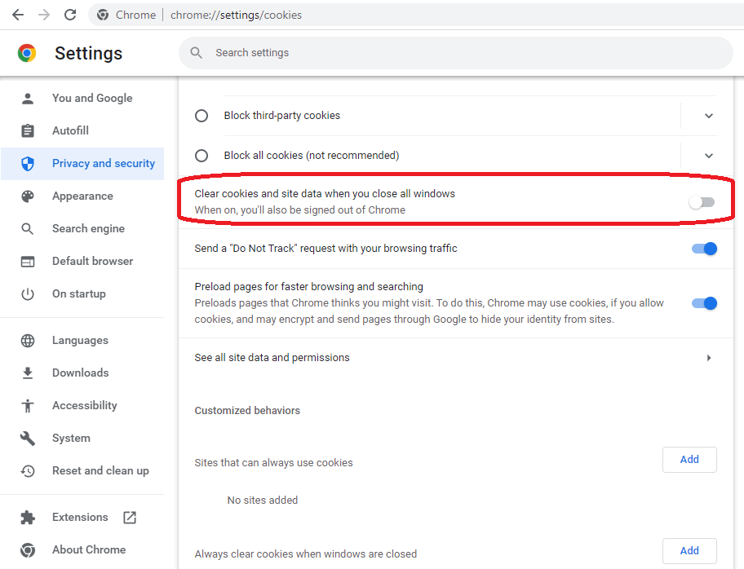Click the System wrench icon
This screenshot has height=569, width=744.
pyautogui.click(x=28, y=438)
